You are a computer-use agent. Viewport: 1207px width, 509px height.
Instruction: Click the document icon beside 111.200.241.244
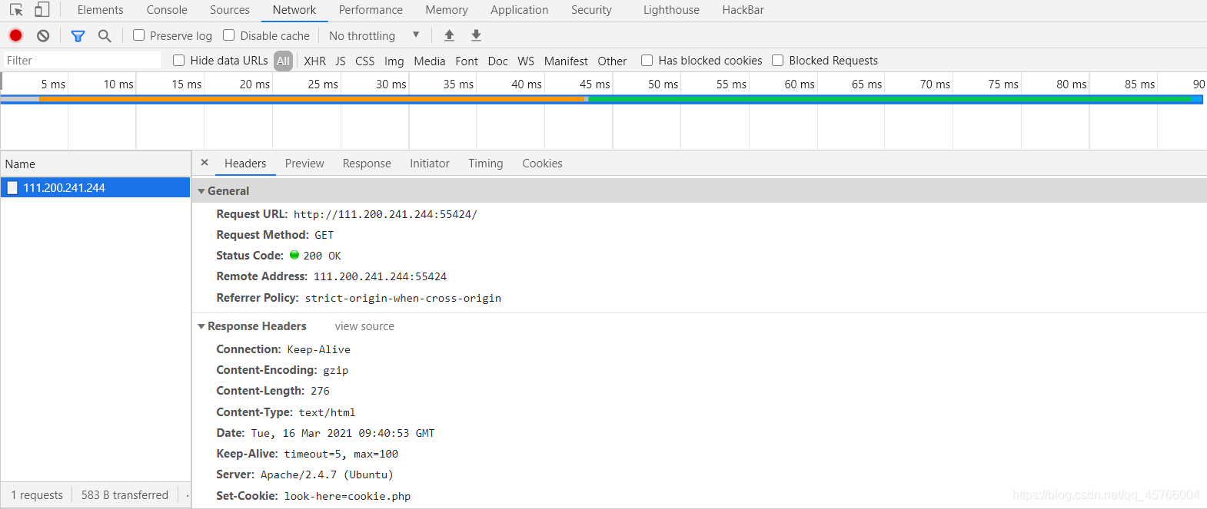[12, 187]
